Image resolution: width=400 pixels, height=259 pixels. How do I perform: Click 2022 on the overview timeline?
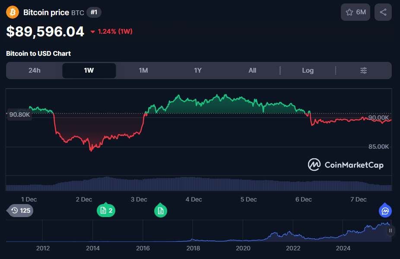[x=293, y=248]
